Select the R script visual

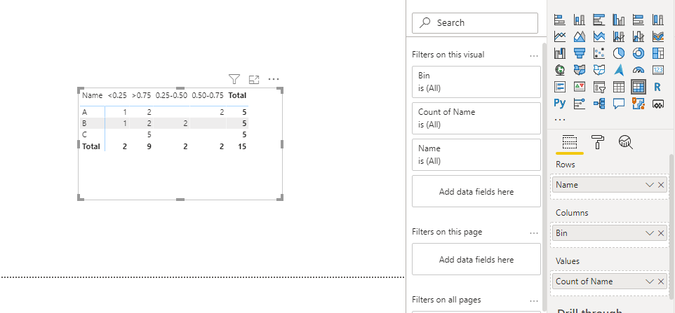[x=657, y=87]
